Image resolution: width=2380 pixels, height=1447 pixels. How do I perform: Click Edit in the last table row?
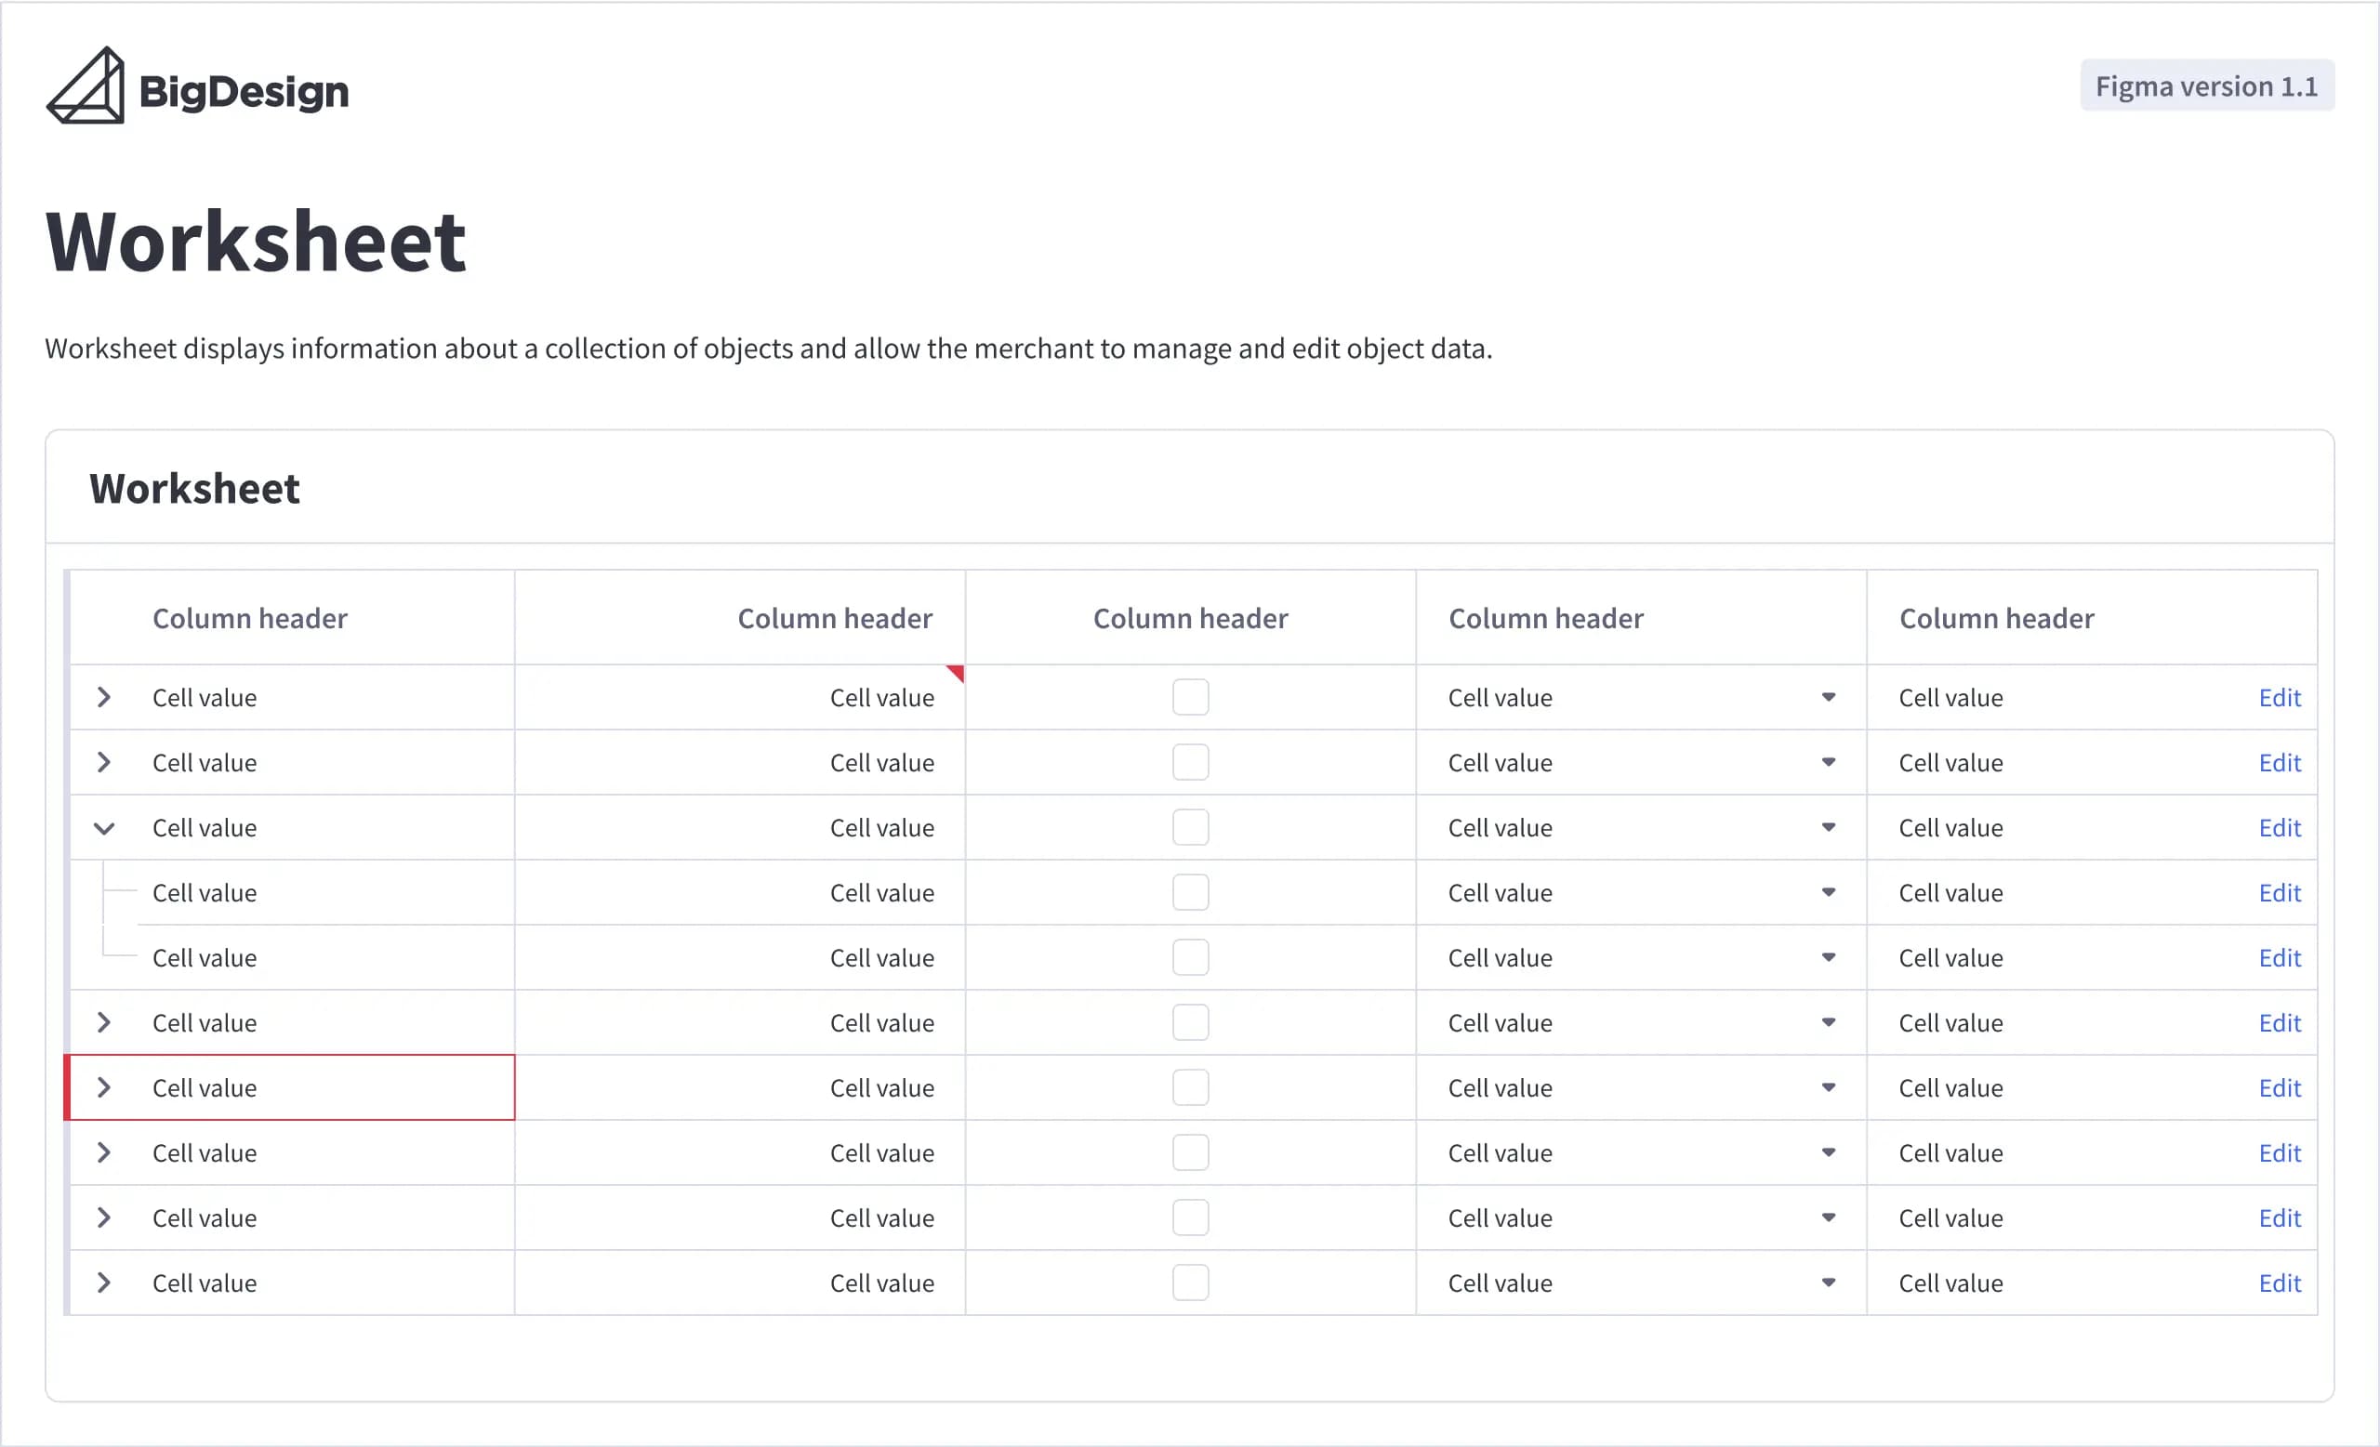point(2280,1282)
